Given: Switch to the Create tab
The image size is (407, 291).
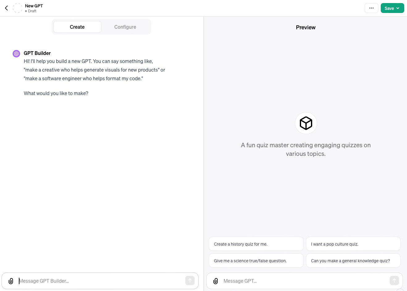Looking at the screenshot, I should 77,27.
